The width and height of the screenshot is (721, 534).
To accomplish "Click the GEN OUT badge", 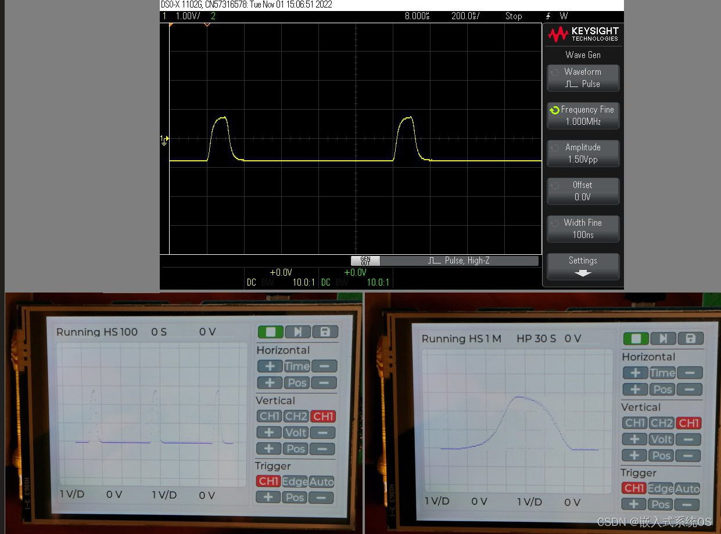I will (365, 261).
